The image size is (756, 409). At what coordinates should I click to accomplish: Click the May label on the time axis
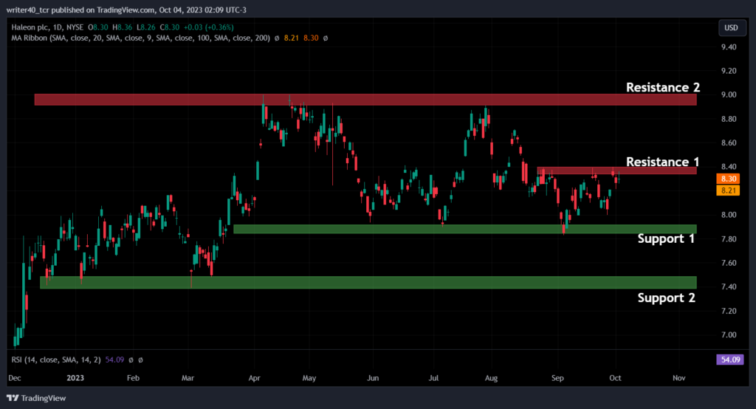[x=309, y=378]
